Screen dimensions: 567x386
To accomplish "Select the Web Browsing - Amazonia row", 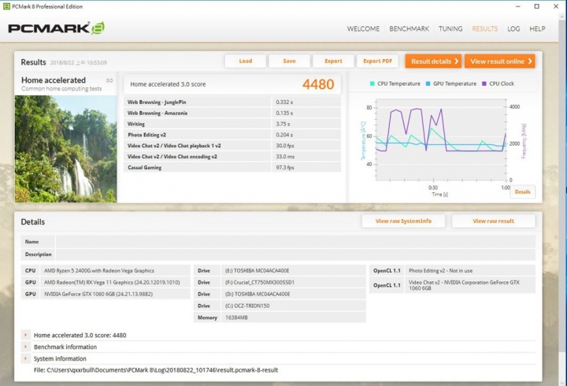I will pos(232,113).
